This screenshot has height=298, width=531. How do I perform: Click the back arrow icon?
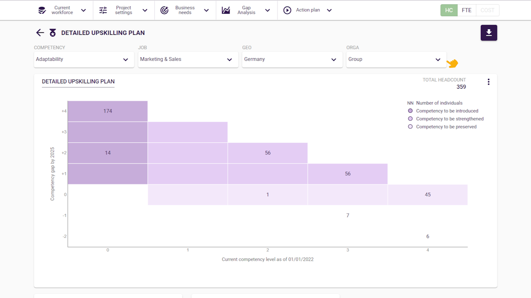point(40,33)
